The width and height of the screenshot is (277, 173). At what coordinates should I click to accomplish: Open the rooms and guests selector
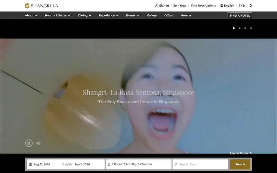point(138,164)
